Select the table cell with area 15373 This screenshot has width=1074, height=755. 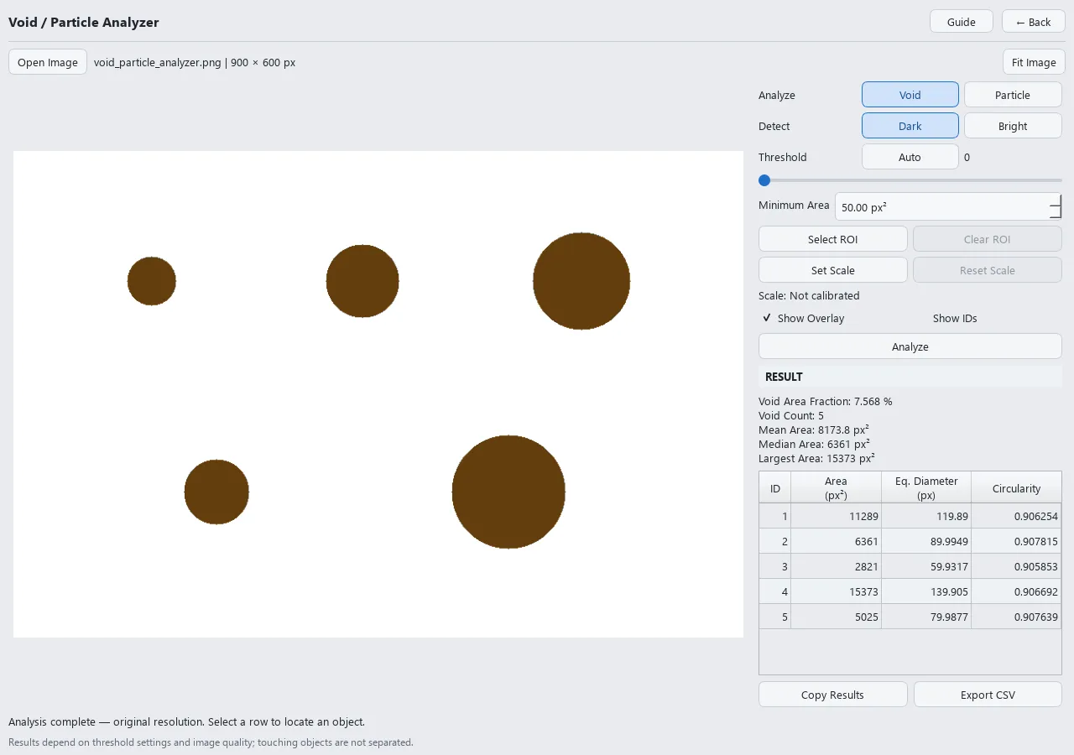point(837,591)
